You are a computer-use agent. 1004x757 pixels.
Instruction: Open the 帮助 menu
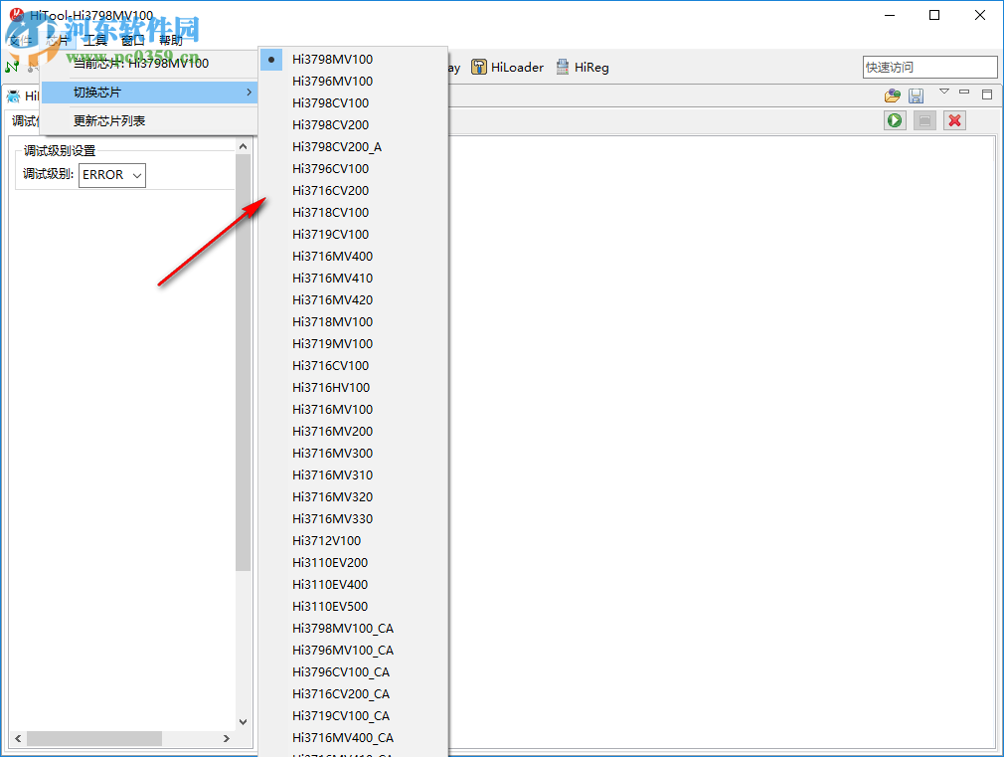pyautogui.click(x=170, y=41)
